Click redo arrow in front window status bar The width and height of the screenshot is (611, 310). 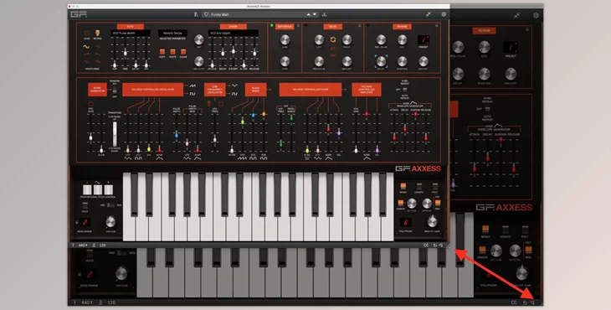441,245
